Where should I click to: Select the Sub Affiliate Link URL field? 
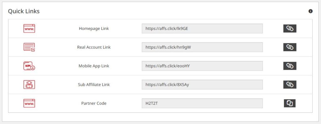point(202,84)
